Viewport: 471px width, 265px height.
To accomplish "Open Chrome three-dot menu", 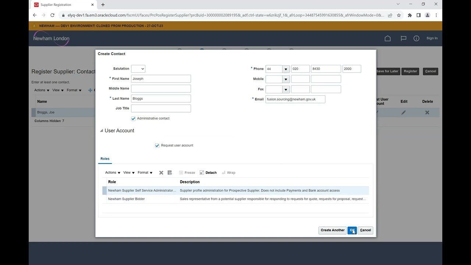I will [436, 15].
